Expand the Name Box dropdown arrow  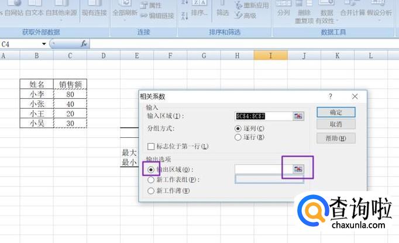[x=44, y=44]
